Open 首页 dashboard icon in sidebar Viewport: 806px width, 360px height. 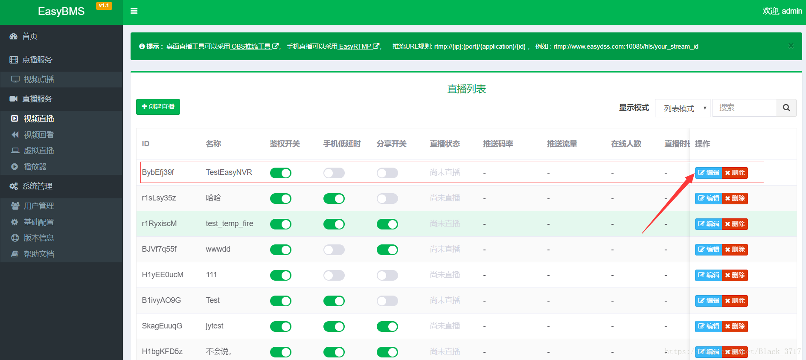(13, 36)
